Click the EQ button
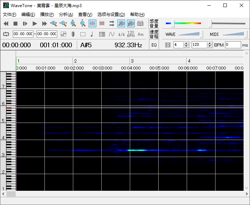Image resolution: width=250 pixels, height=205 pixels. 154,45
